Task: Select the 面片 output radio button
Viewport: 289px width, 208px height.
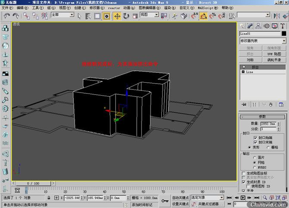Action: click(255, 158)
